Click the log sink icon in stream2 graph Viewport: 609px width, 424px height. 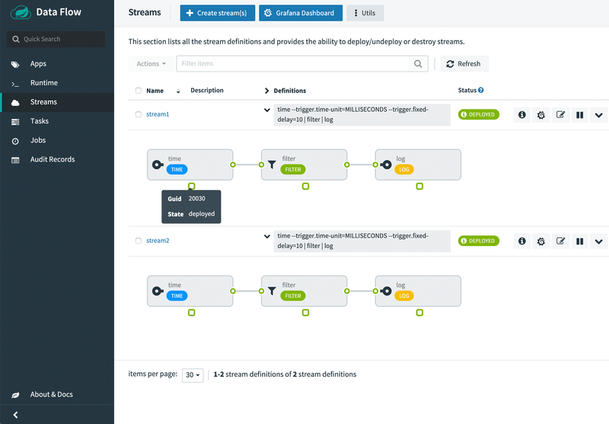(x=386, y=291)
